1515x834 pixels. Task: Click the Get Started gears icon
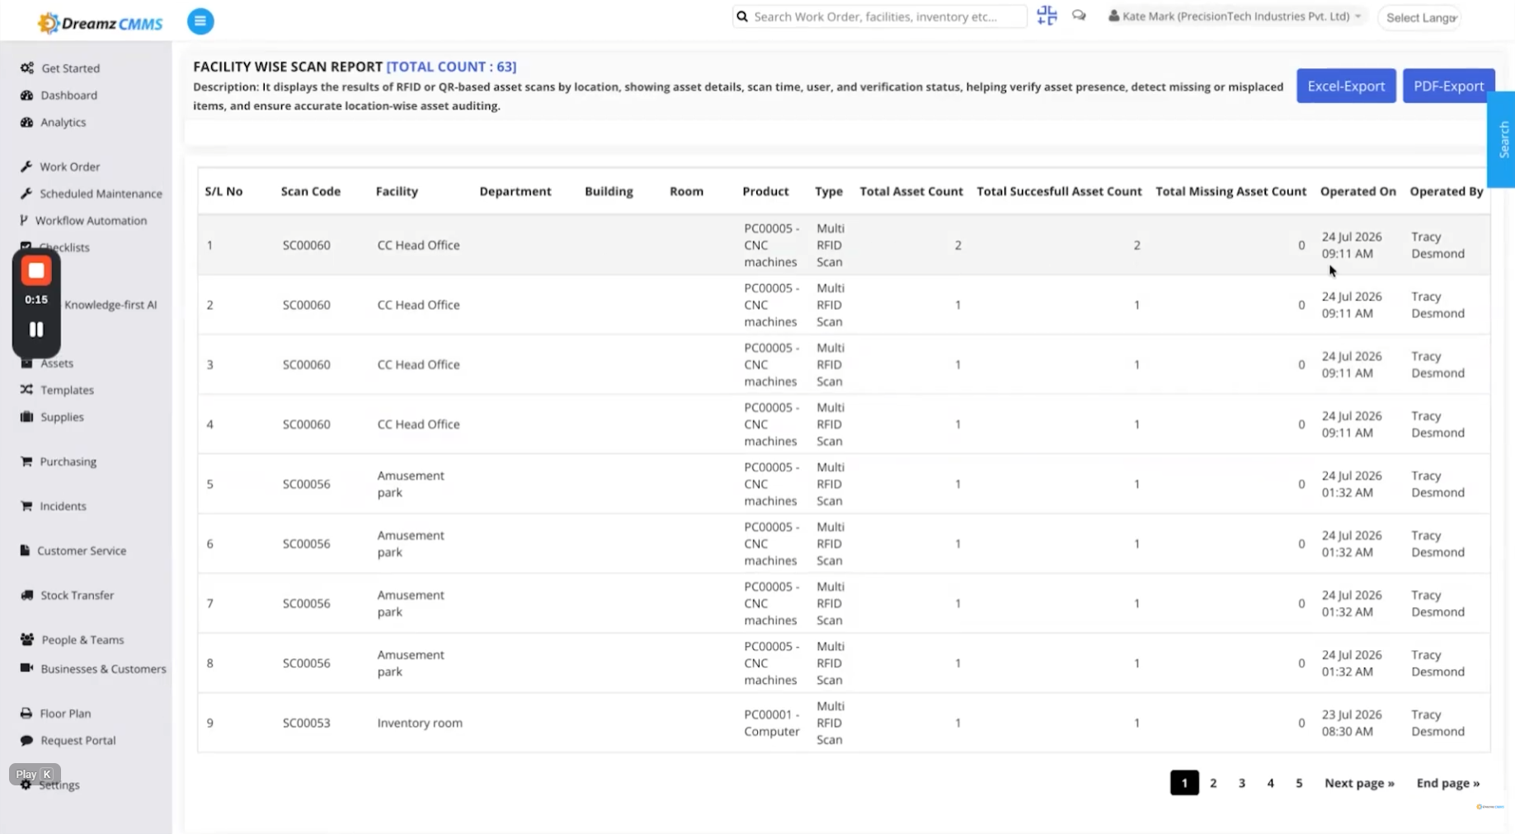27,68
